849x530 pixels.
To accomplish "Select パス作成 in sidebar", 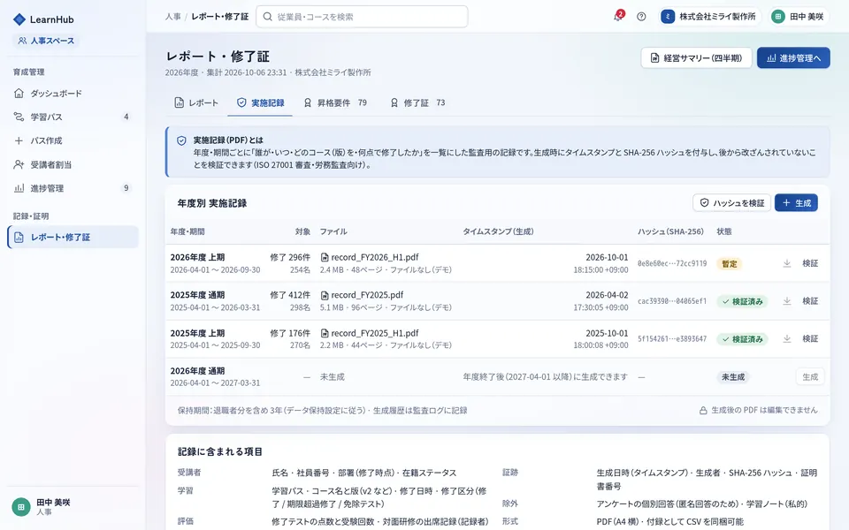I will [x=73, y=140].
